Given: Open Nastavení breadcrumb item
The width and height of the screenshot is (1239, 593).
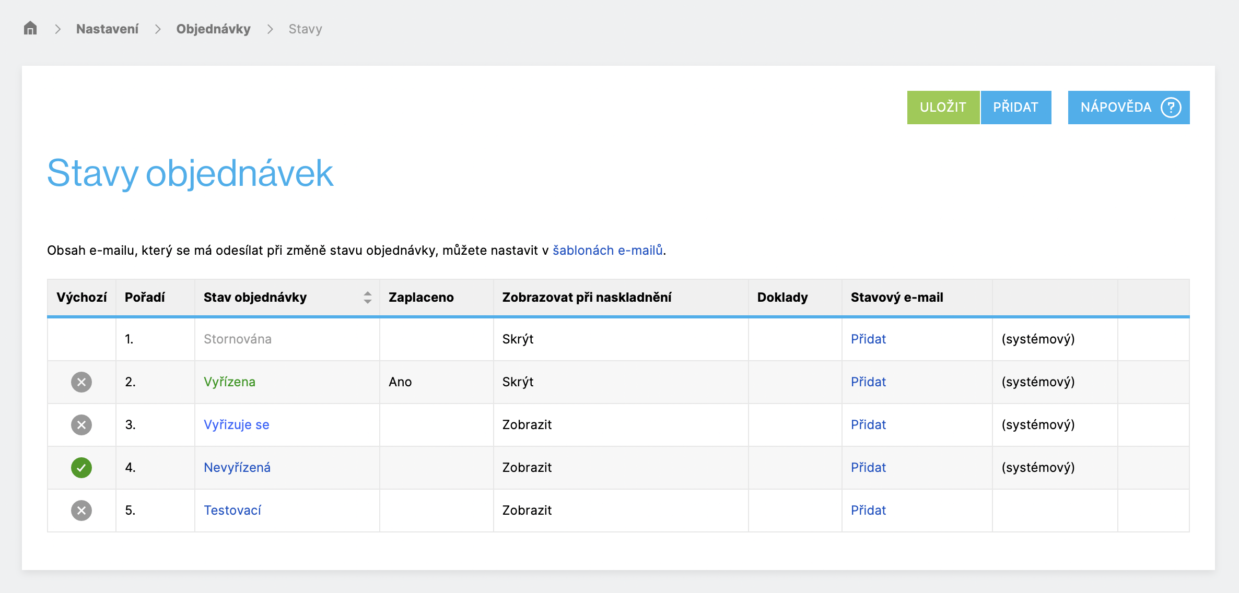Looking at the screenshot, I should click(107, 29).
